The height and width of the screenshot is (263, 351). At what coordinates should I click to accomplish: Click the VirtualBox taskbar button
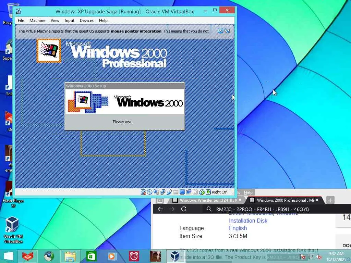pos(175,256)
